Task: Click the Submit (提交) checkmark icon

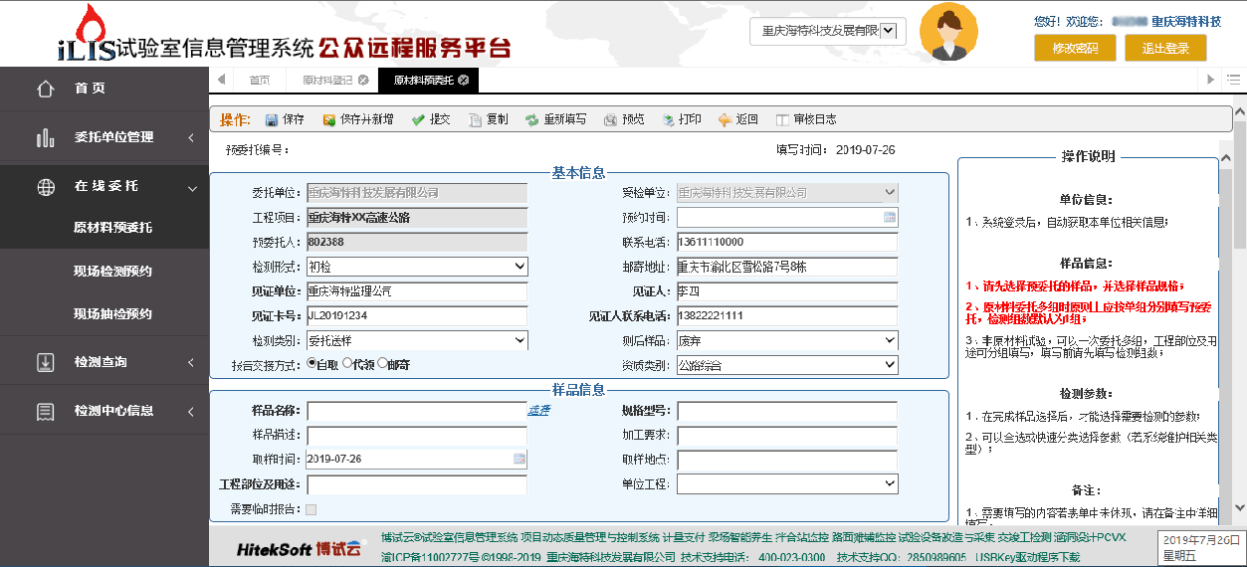Action: point(419,119)
